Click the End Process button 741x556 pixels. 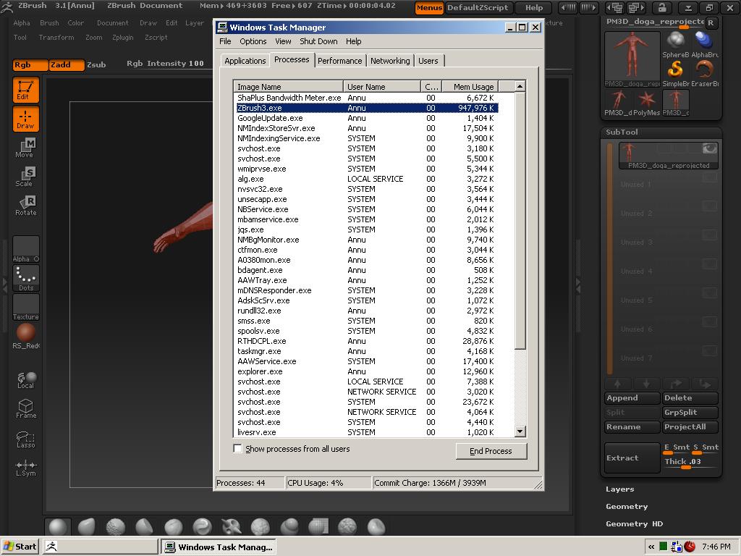tap(491, 451)
